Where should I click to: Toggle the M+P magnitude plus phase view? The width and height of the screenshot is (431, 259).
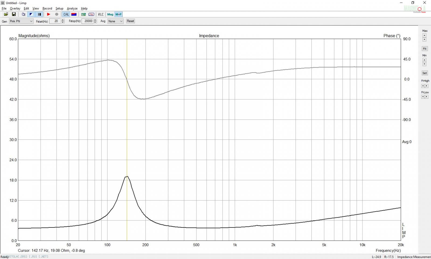click(x=118, y=14)
